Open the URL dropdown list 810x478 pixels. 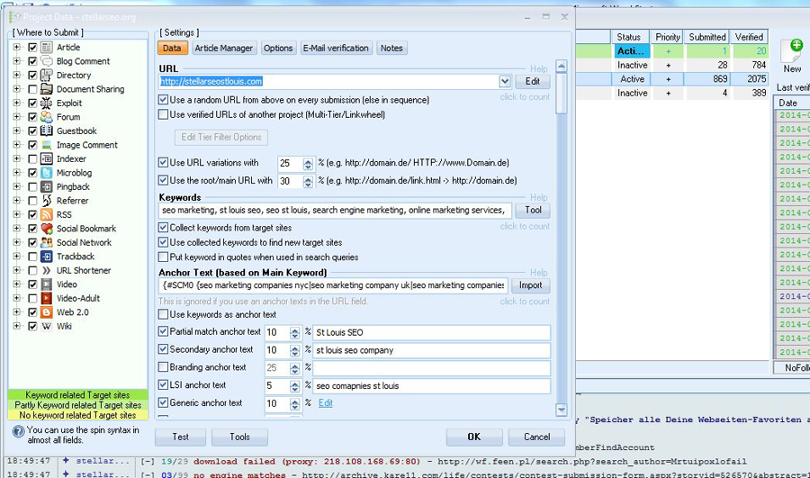(505, 82)
